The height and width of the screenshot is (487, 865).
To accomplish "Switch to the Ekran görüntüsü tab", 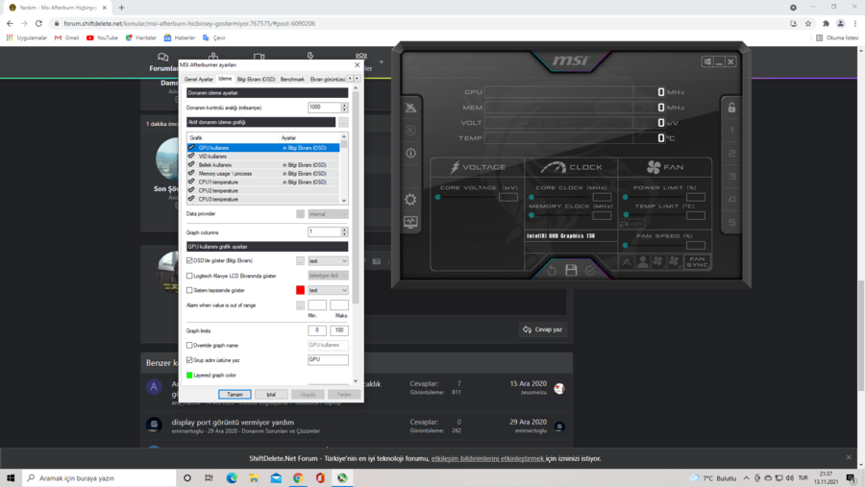I will click(x=327, y=80).
